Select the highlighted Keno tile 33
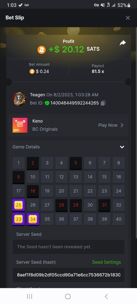This screenshot has width=137, height=304. point(19,219)
